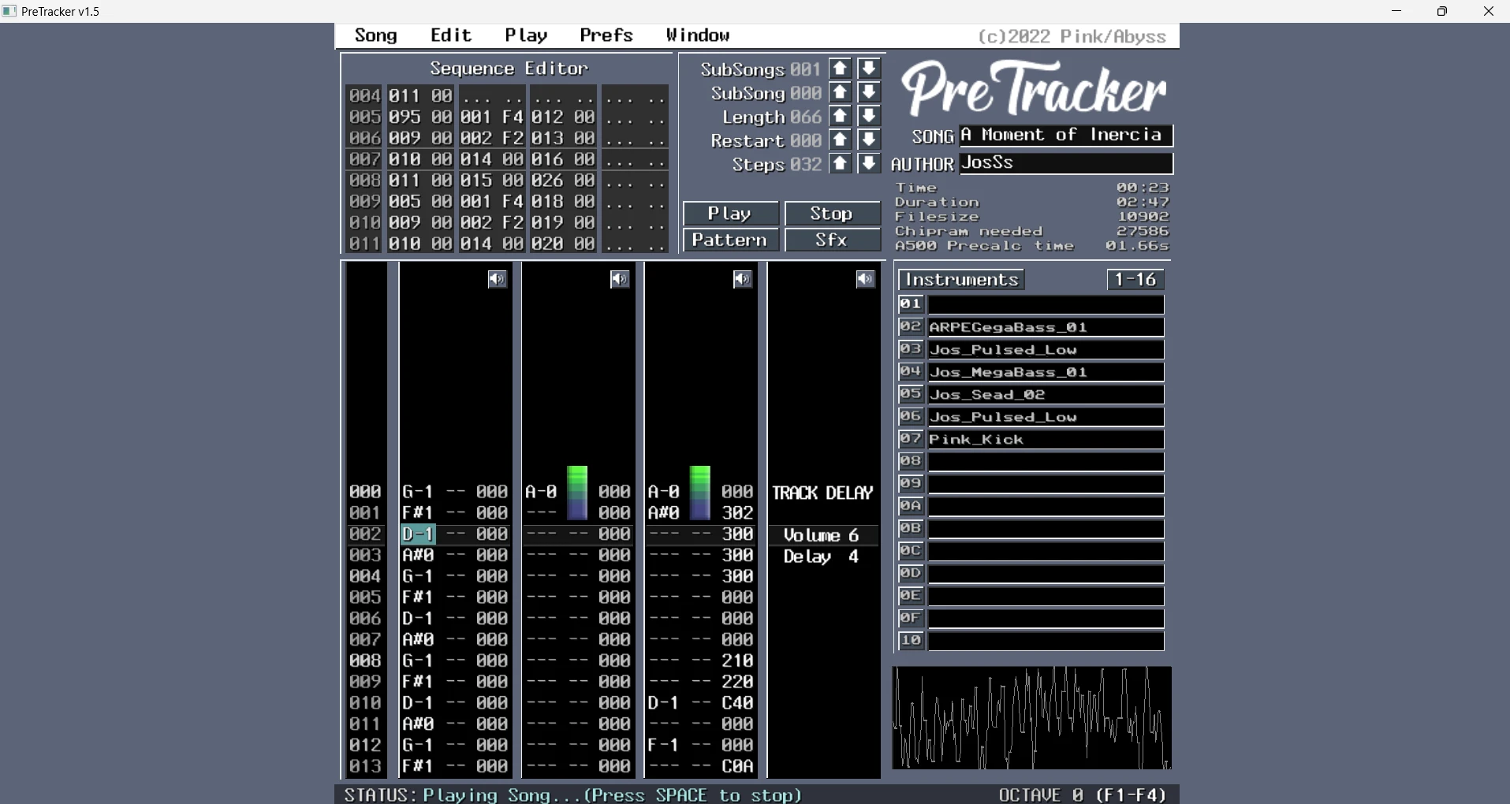1510x804 pixels.
Task: Decrease Steps value with down arrow
Action: [868, 164]
